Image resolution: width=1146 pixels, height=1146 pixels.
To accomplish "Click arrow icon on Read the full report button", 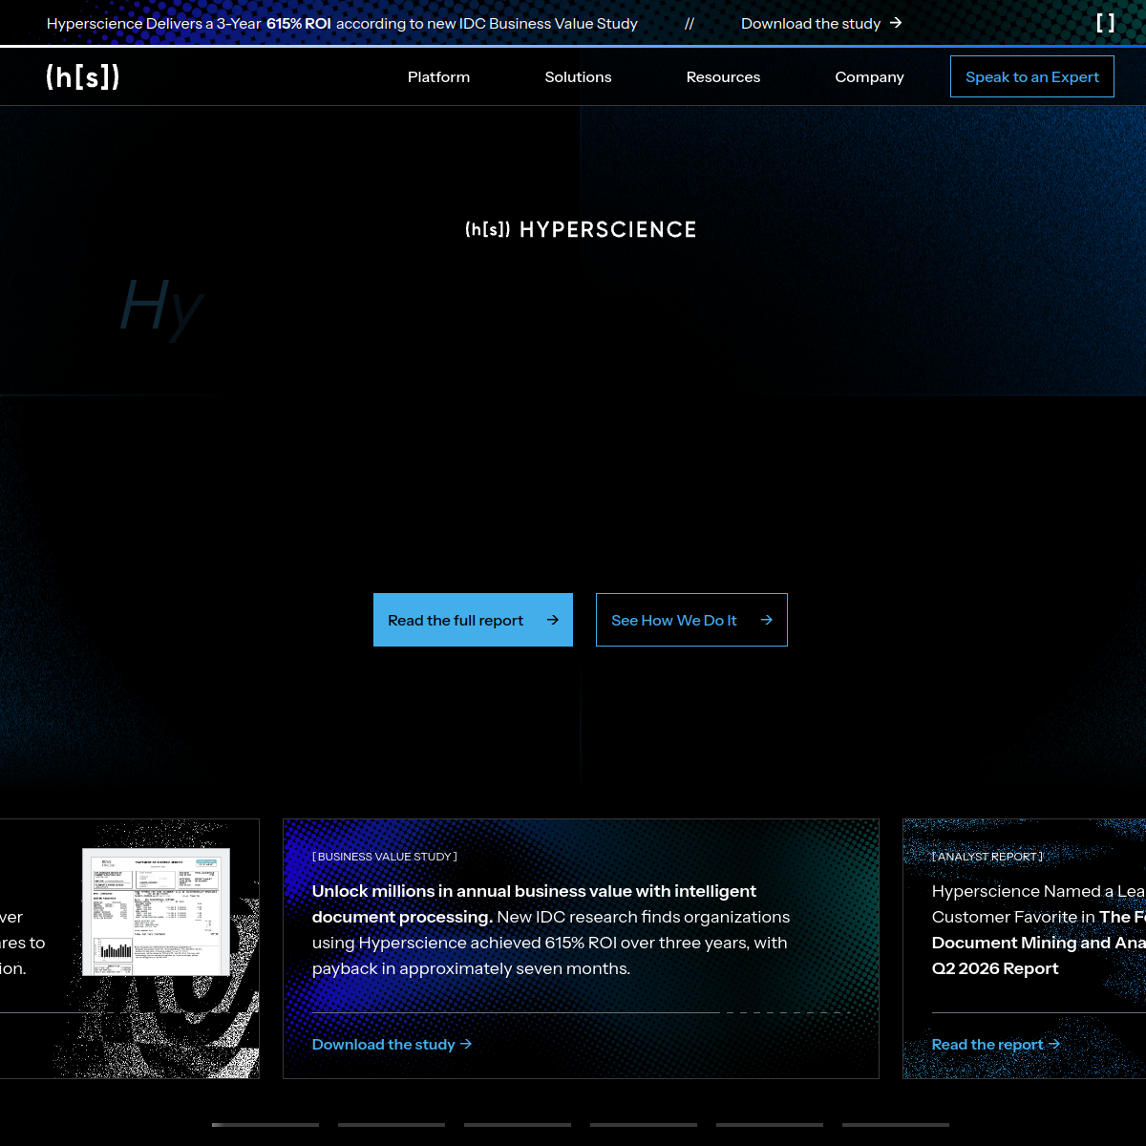I will click(x=553, y=620).
